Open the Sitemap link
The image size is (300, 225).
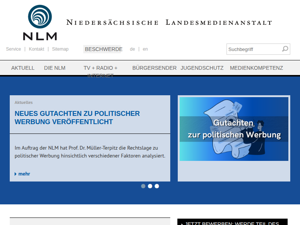pos(60,49)
